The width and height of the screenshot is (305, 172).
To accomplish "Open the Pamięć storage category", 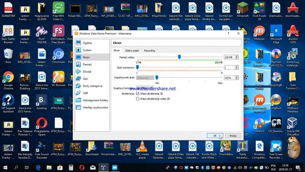I will [92, 64].
